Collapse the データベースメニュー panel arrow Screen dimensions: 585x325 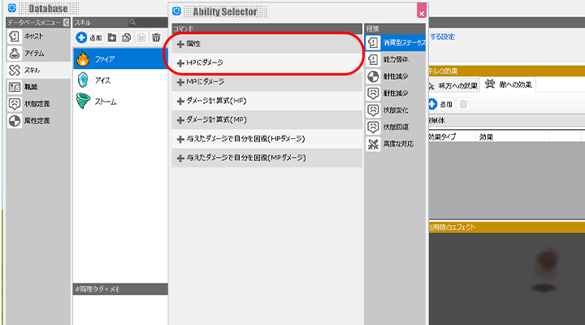[x=66, y=22]
